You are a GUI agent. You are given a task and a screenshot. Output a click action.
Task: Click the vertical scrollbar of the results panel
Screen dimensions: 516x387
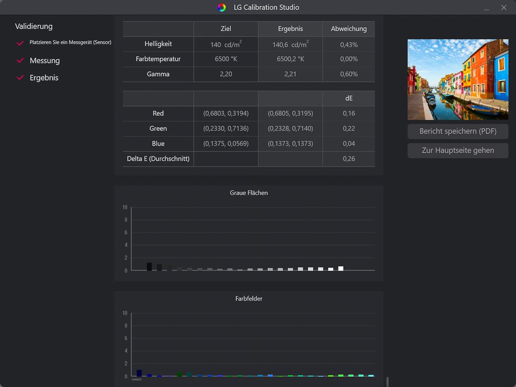(x=388, y=381)
